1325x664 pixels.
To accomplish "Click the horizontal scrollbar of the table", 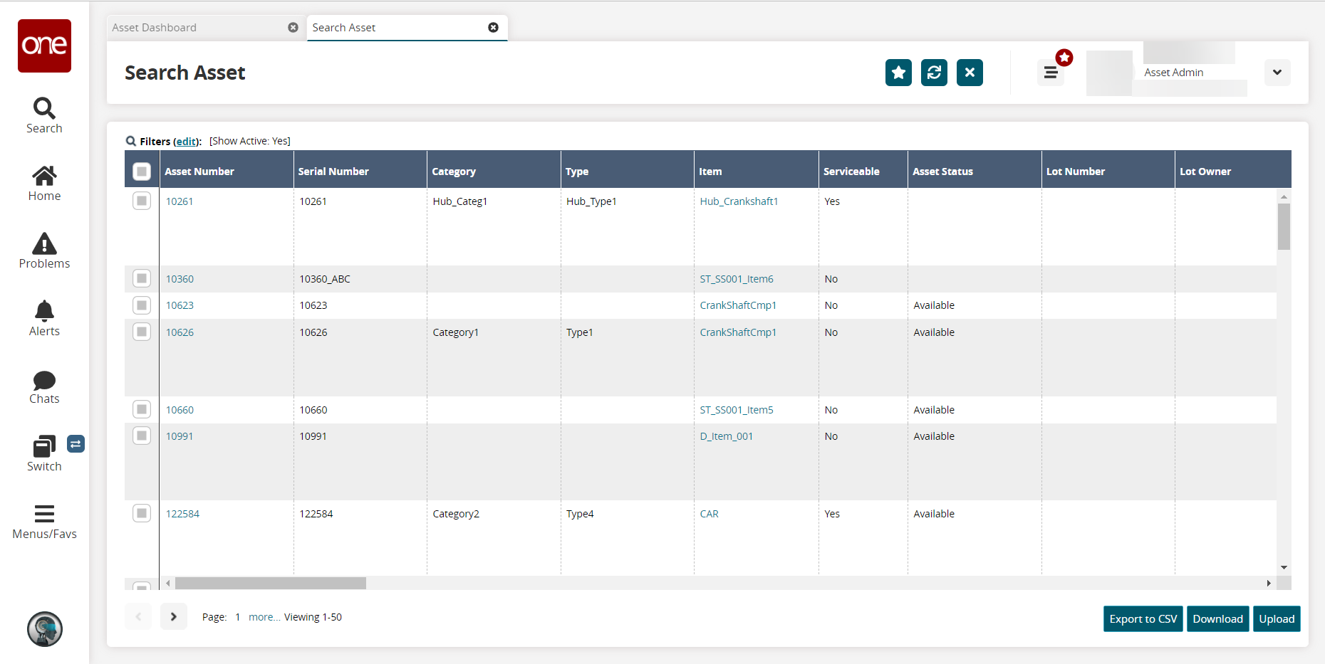I will 271,584.
